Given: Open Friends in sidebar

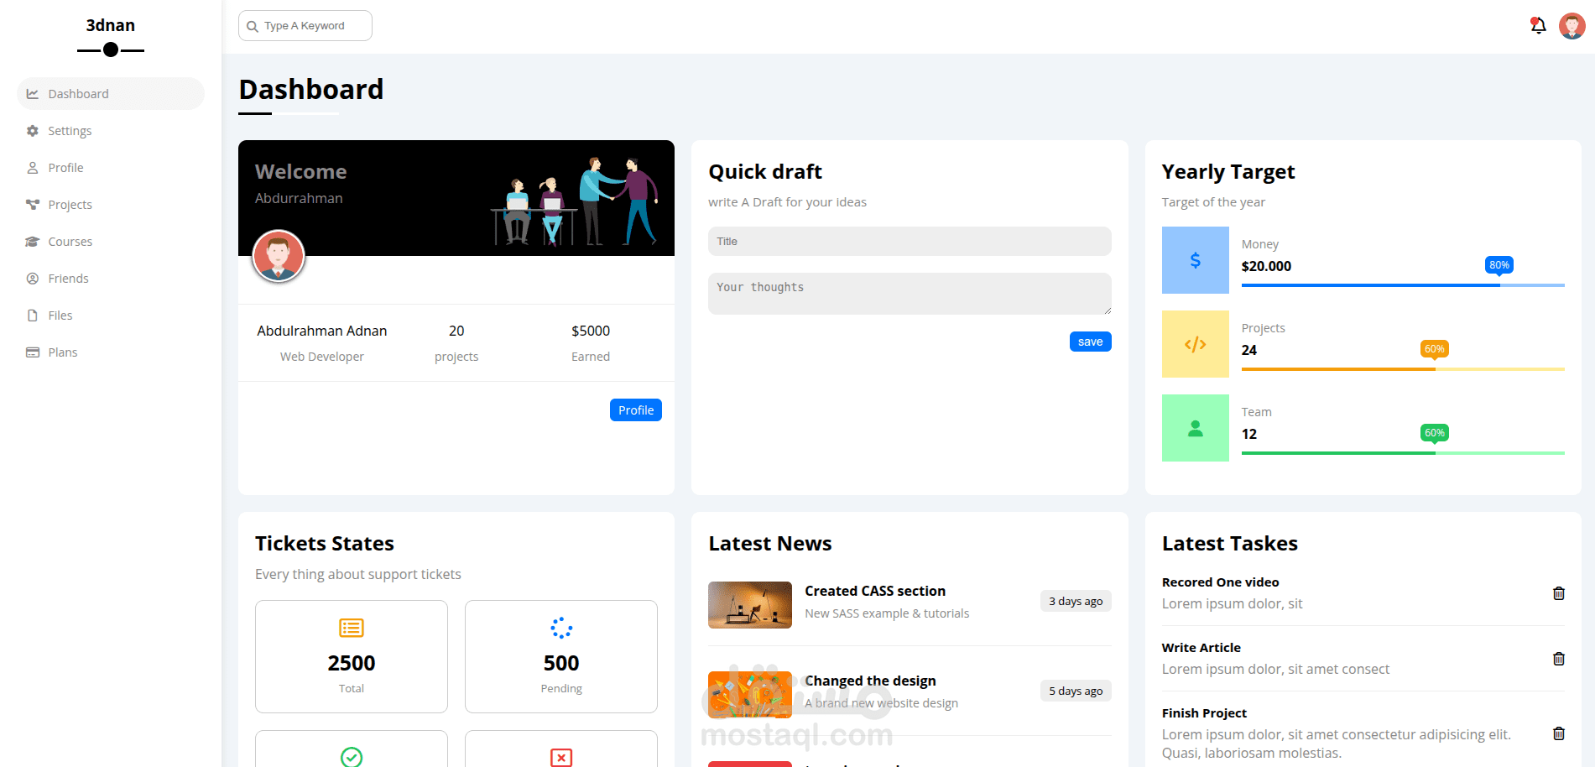Looking at the screenshot, I should [111, 279].
